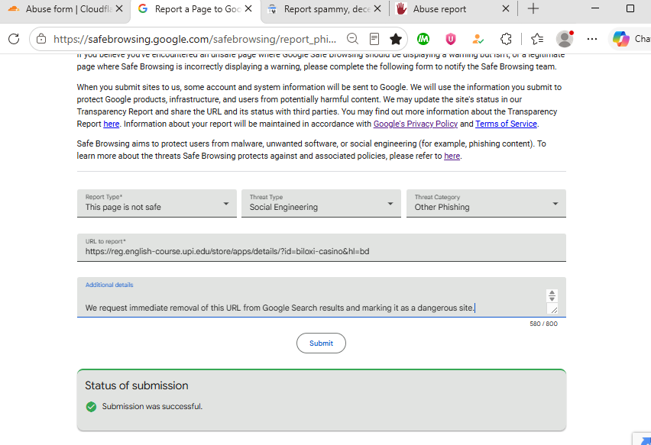Screen dimensions: 651x445
Task: Click the 580 / 800 character counter
Action: [543, 324]
